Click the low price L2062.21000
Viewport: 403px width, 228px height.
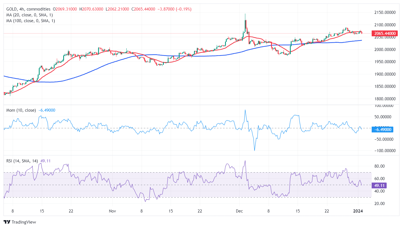tap(118, 9)
